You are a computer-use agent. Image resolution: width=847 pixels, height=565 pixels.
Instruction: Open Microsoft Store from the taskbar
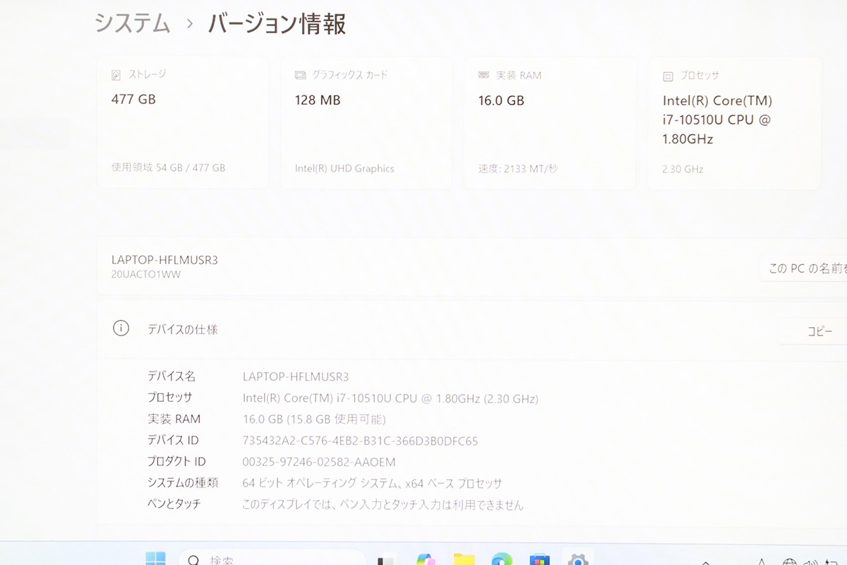coord(540,559)
